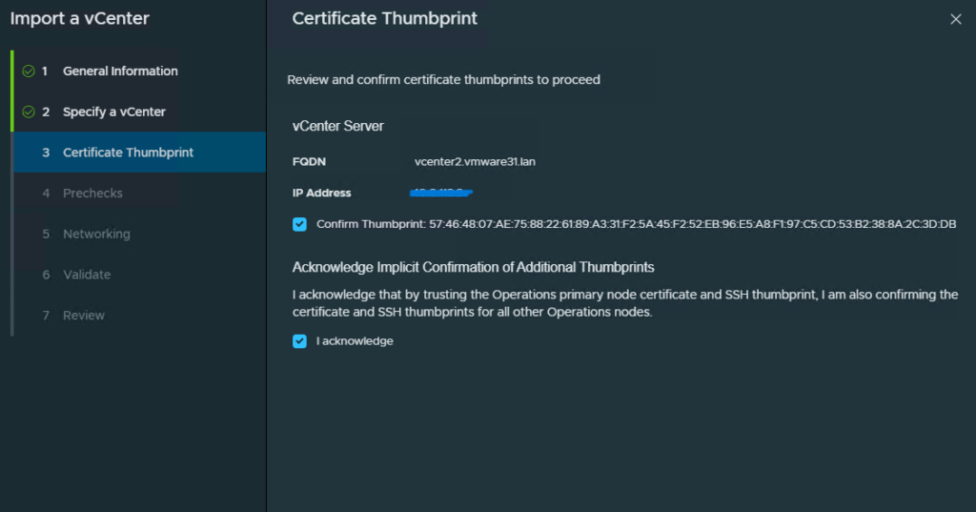Viewport: 976px width, 512px height.
Task: Jump to step 4 Prechecks
Action: 92,194
